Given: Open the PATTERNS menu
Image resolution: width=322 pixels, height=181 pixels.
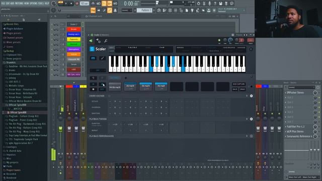Looking at the screenshot, I should click(x=19, y=4).
